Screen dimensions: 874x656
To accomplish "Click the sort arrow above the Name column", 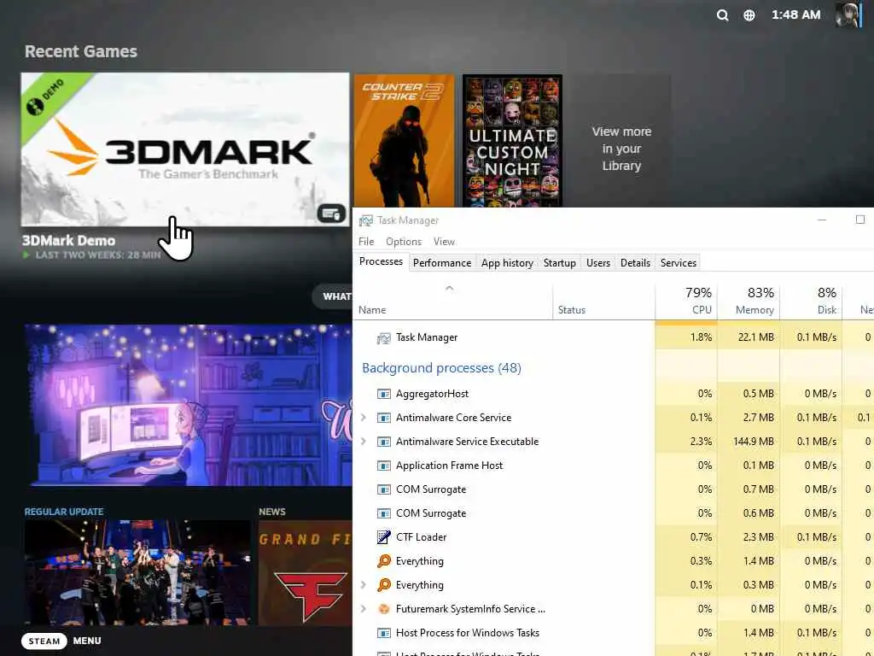I will [449, 289].
